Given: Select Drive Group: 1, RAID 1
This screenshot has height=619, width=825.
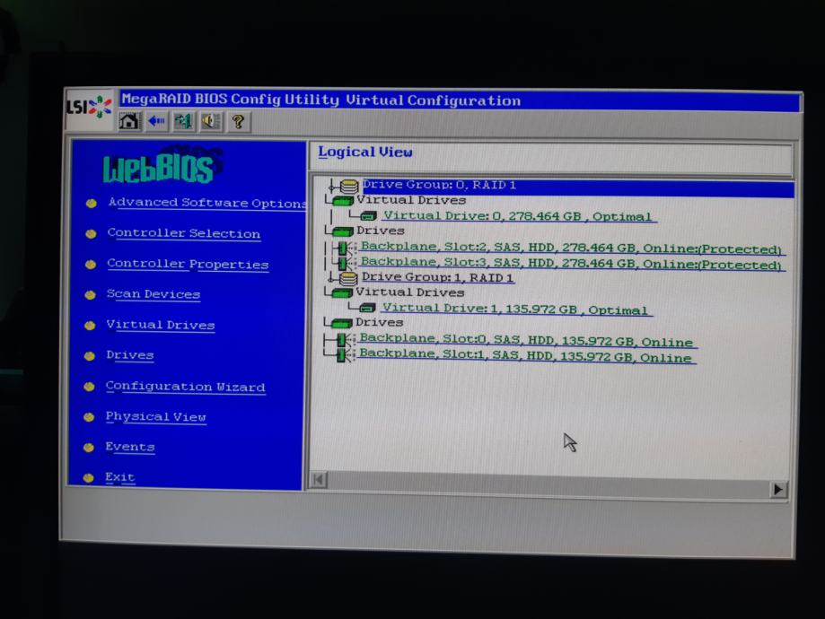Looking at the screenshot, I should click(x=437, y=278).
